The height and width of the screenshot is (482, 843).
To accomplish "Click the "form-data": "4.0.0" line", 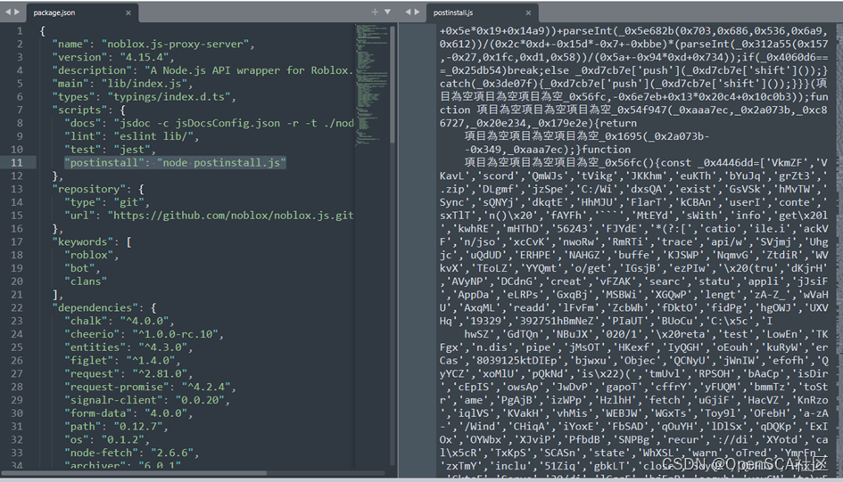I will click(128, 413).
